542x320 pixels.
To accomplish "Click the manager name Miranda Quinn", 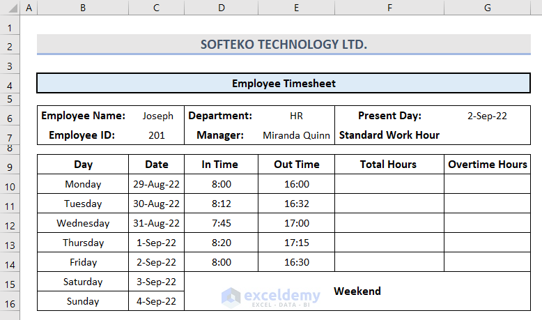I will point(296,135).
